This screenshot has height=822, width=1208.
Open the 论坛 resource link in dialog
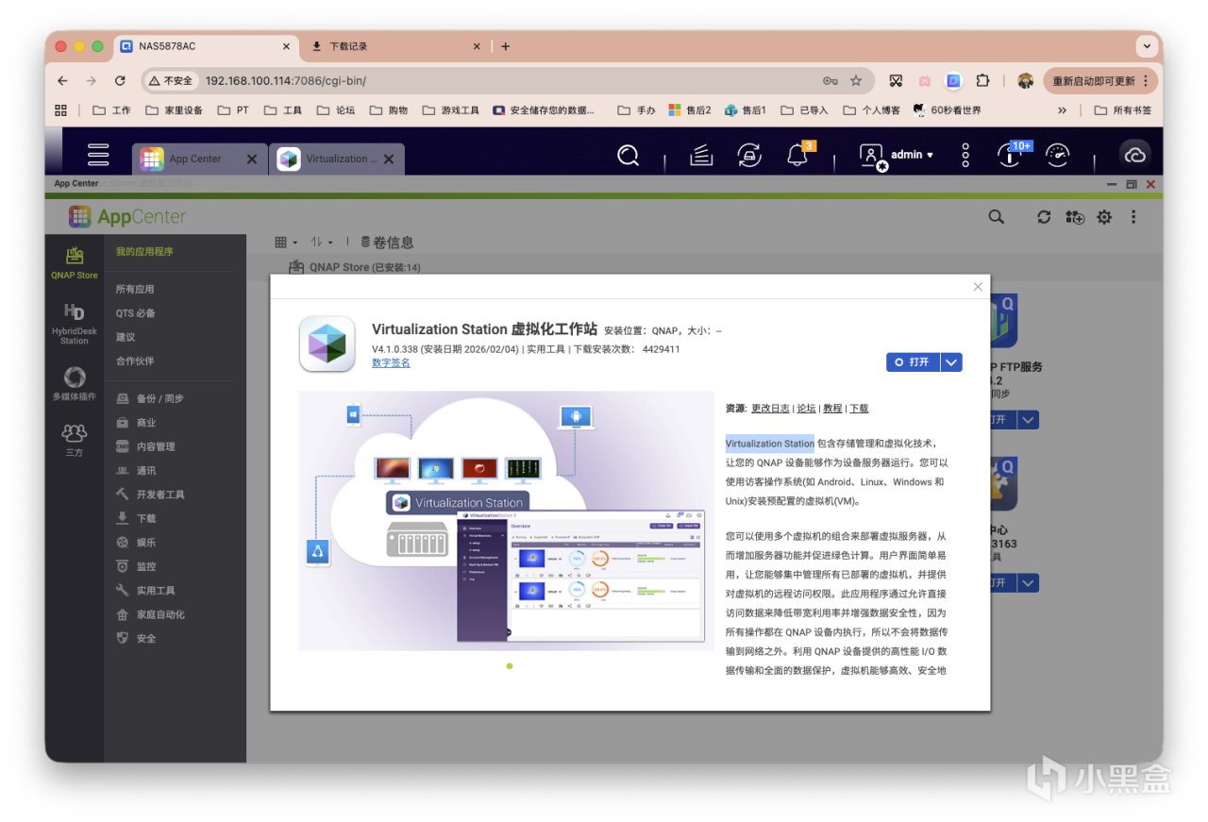[806, 409]
